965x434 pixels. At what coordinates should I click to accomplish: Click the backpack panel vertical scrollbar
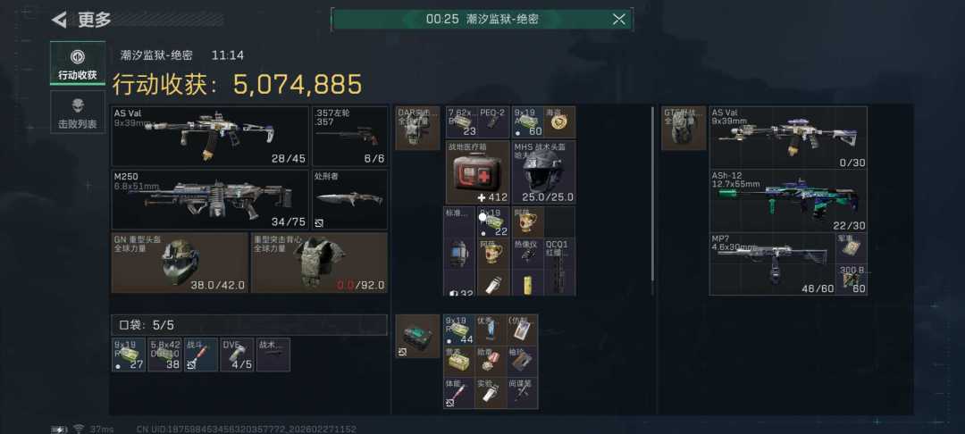(x=652, y=192)
